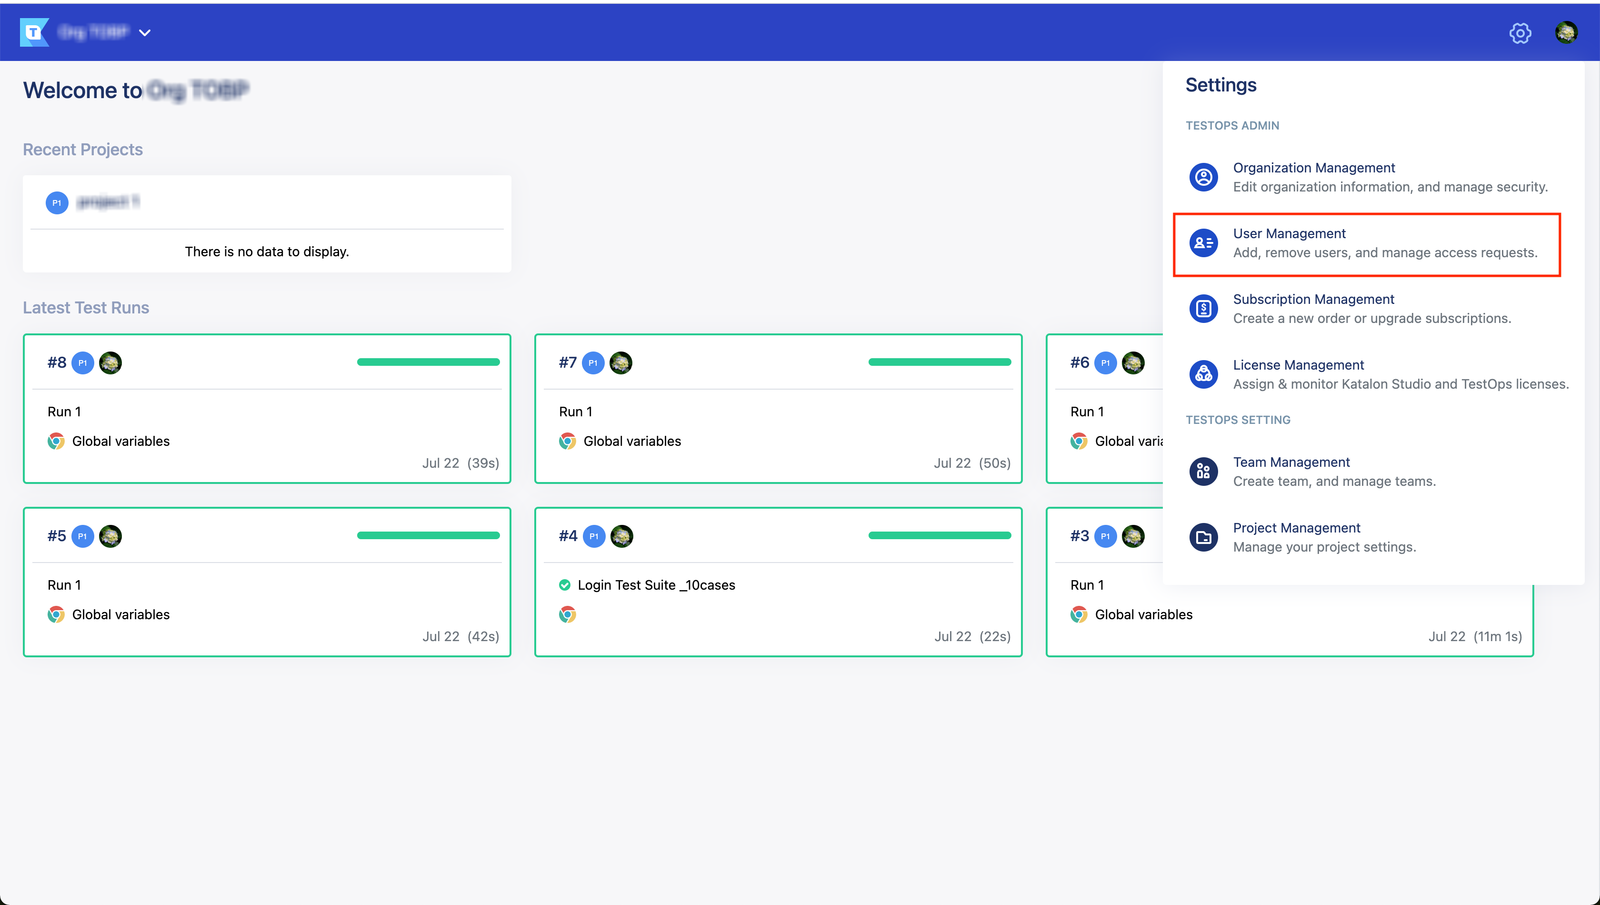Click the P1 project badge in Recent Projects
This screenshot has height=905, width=1600.
(x=57, y=202)
